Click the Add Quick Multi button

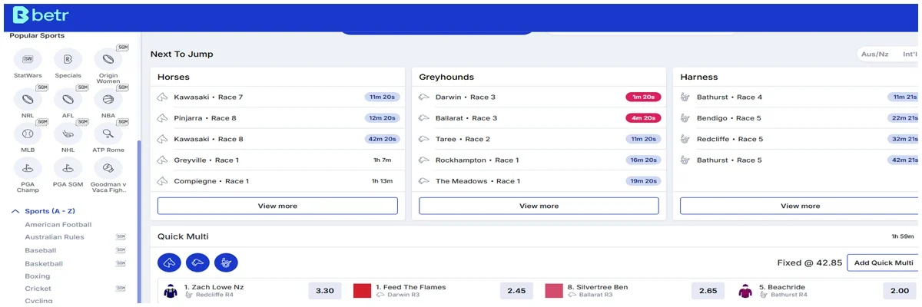884,262
